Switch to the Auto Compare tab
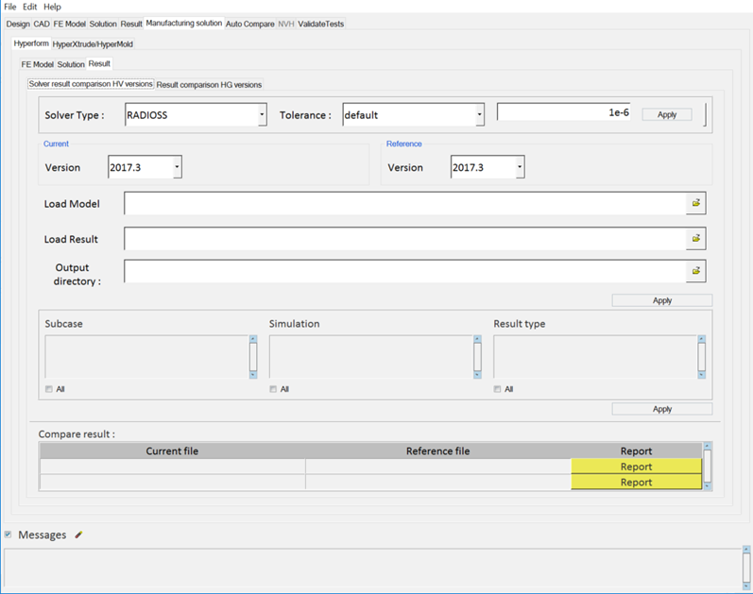This screenshot has width=753, height=594. [249, 24]
